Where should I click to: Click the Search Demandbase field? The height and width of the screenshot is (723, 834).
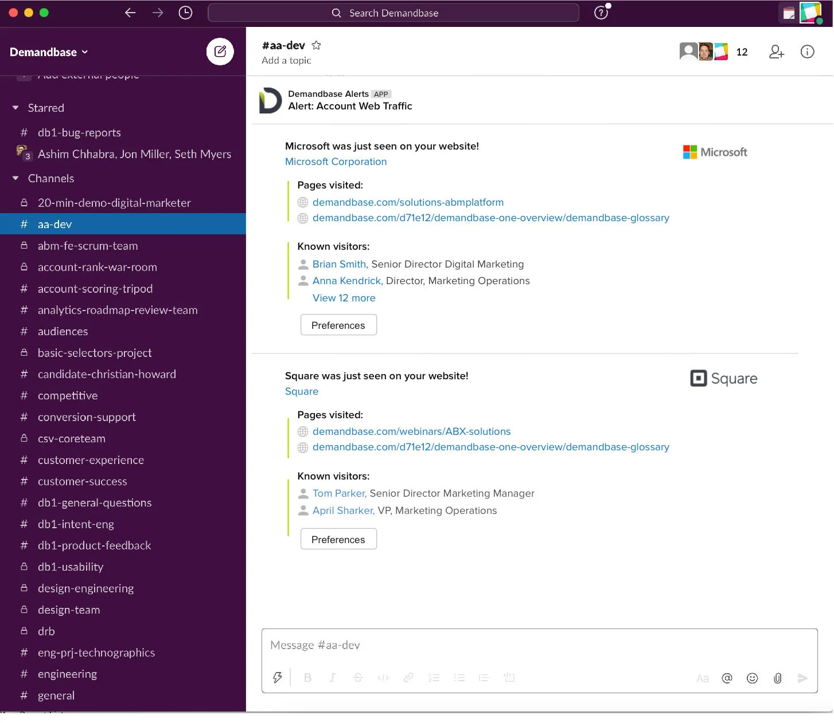coord(393,13)
